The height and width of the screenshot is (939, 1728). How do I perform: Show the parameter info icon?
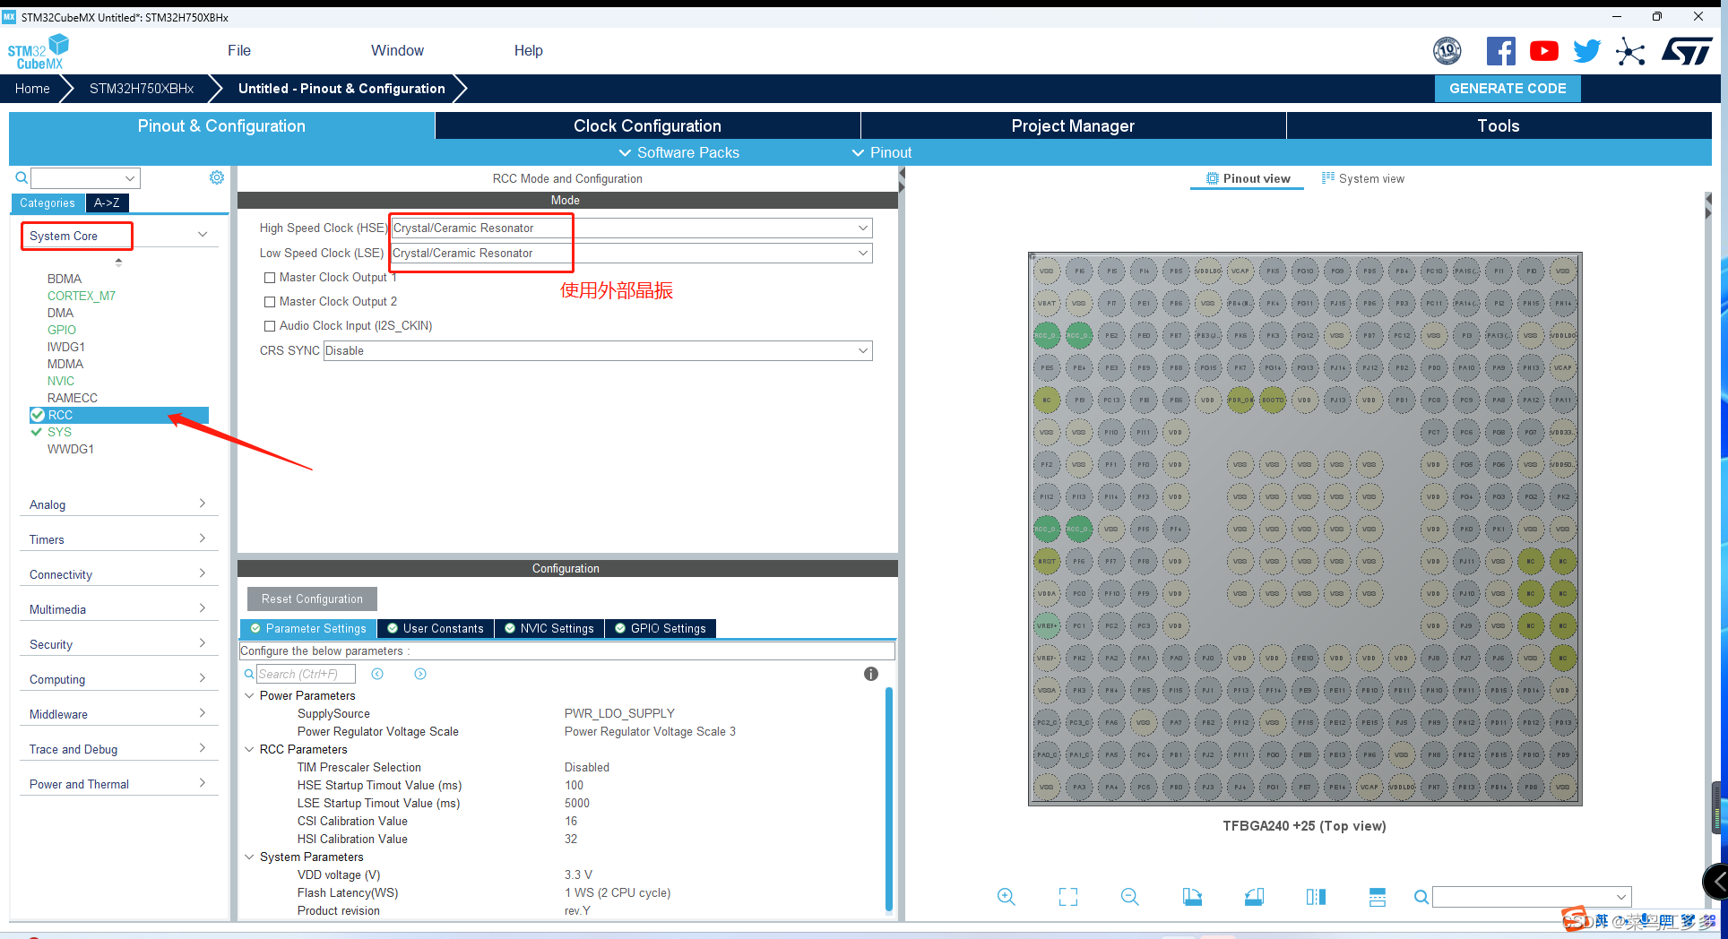[871, 674]
